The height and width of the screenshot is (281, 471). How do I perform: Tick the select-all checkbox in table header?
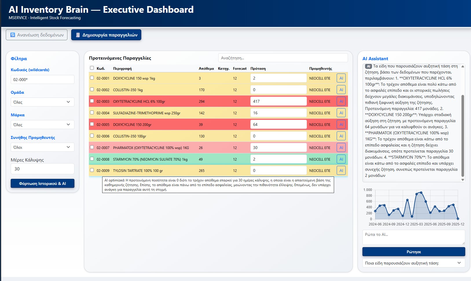click(x=92, y=68)
